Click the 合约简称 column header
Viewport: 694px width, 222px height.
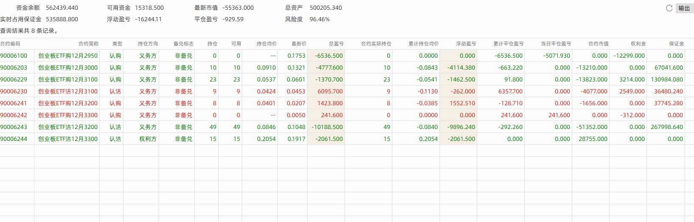88,44
